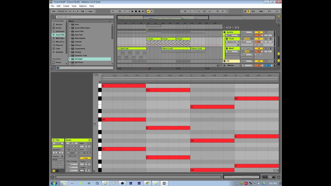Viewport: 331px width, 186px height.
Task: Open the Create menu
Action: pyautogui.click(x=66, y=6)
